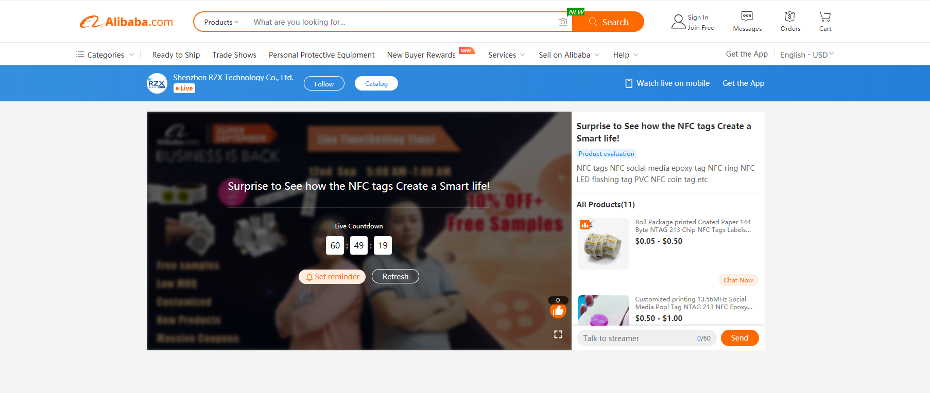930x393 pixels.
Task: Toggle Follow for Shenzhen RZX Technology
Action: point(324,84)
